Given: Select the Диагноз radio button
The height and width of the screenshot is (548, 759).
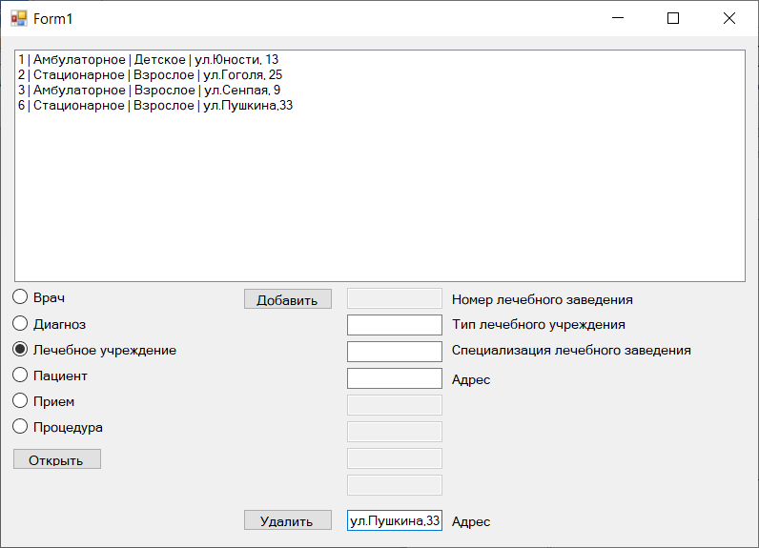Looking at the screenshot, I should 20,324.
